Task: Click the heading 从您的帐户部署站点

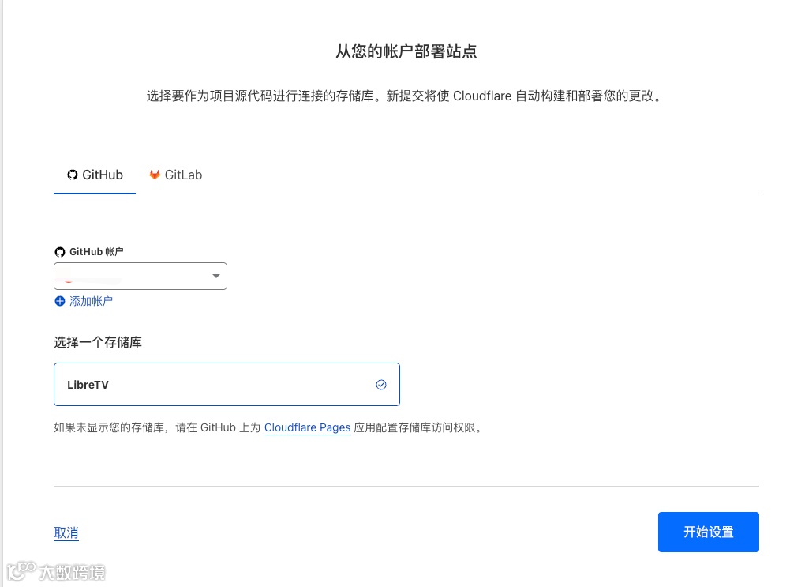Action: tap(406, 51)
